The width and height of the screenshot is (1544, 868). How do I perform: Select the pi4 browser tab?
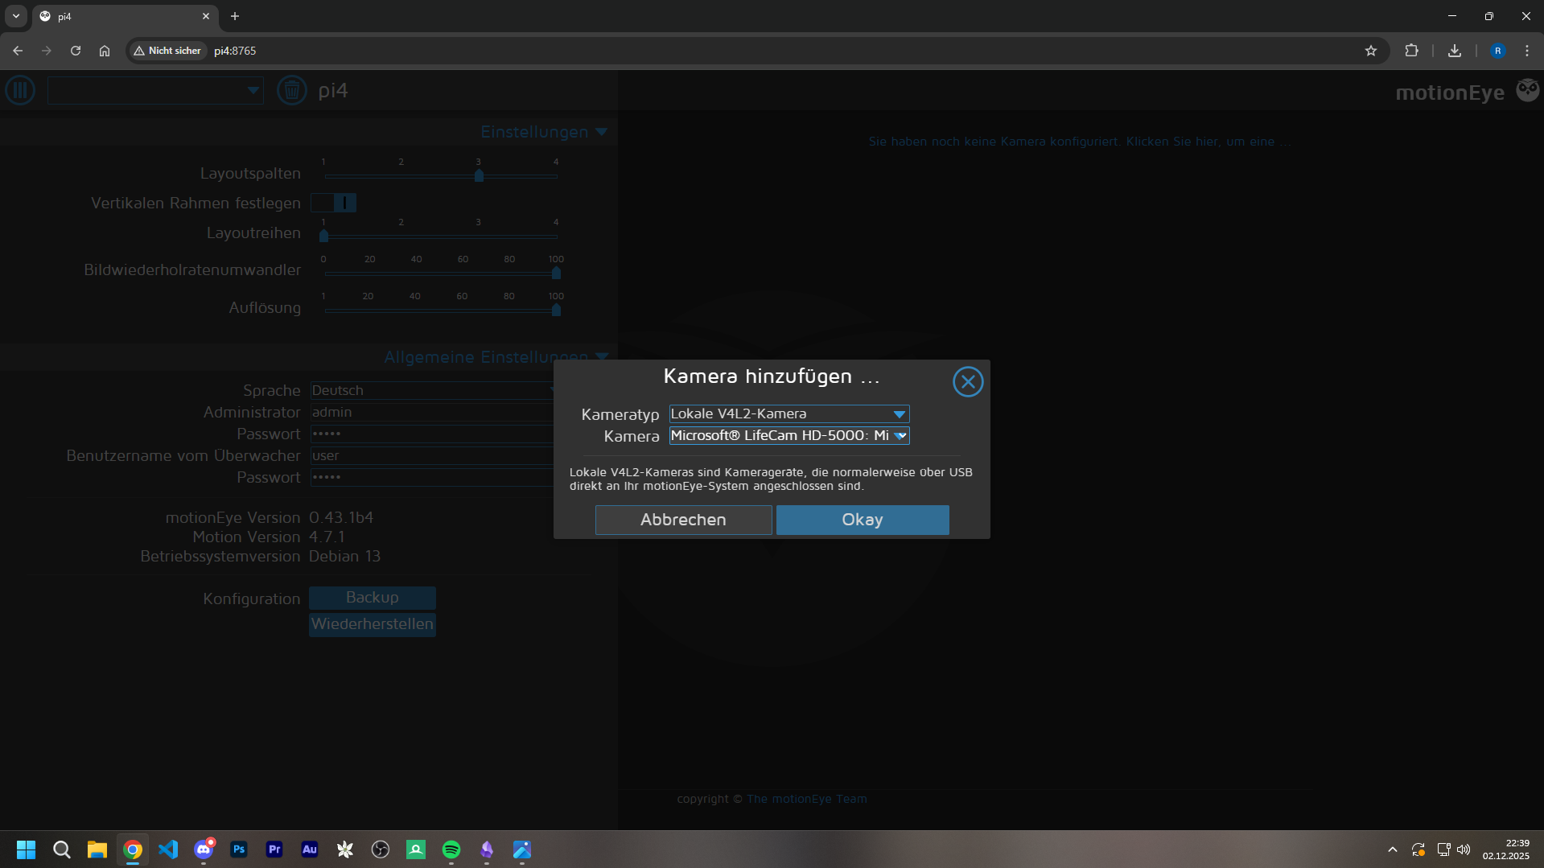(x=121, y=16)
